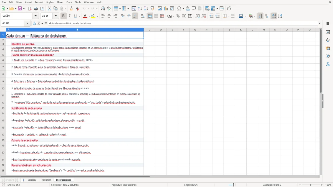This screenshot has height=187, width=333.
Task: Click Format as Date icon
Action: click(190, 16)
